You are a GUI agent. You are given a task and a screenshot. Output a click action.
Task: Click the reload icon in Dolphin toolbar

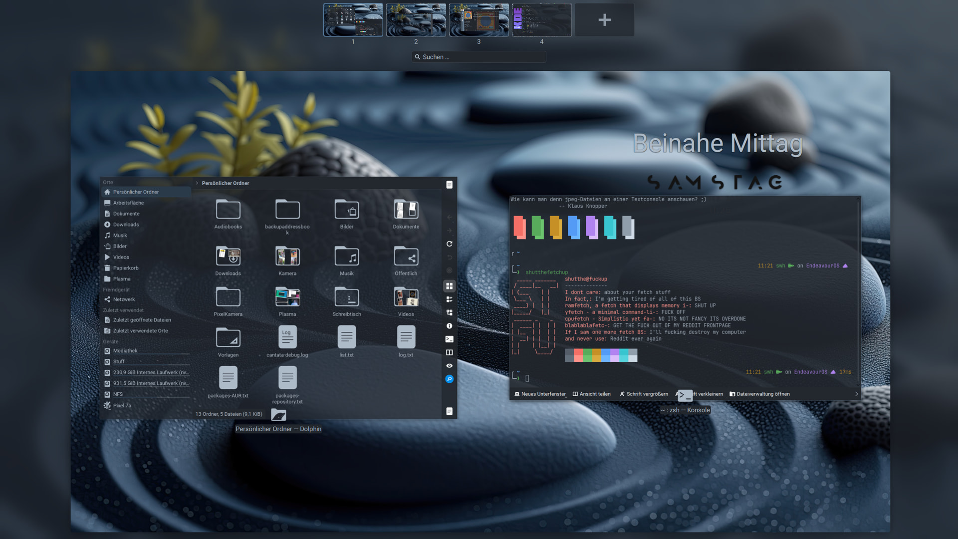tap(449, 244)
